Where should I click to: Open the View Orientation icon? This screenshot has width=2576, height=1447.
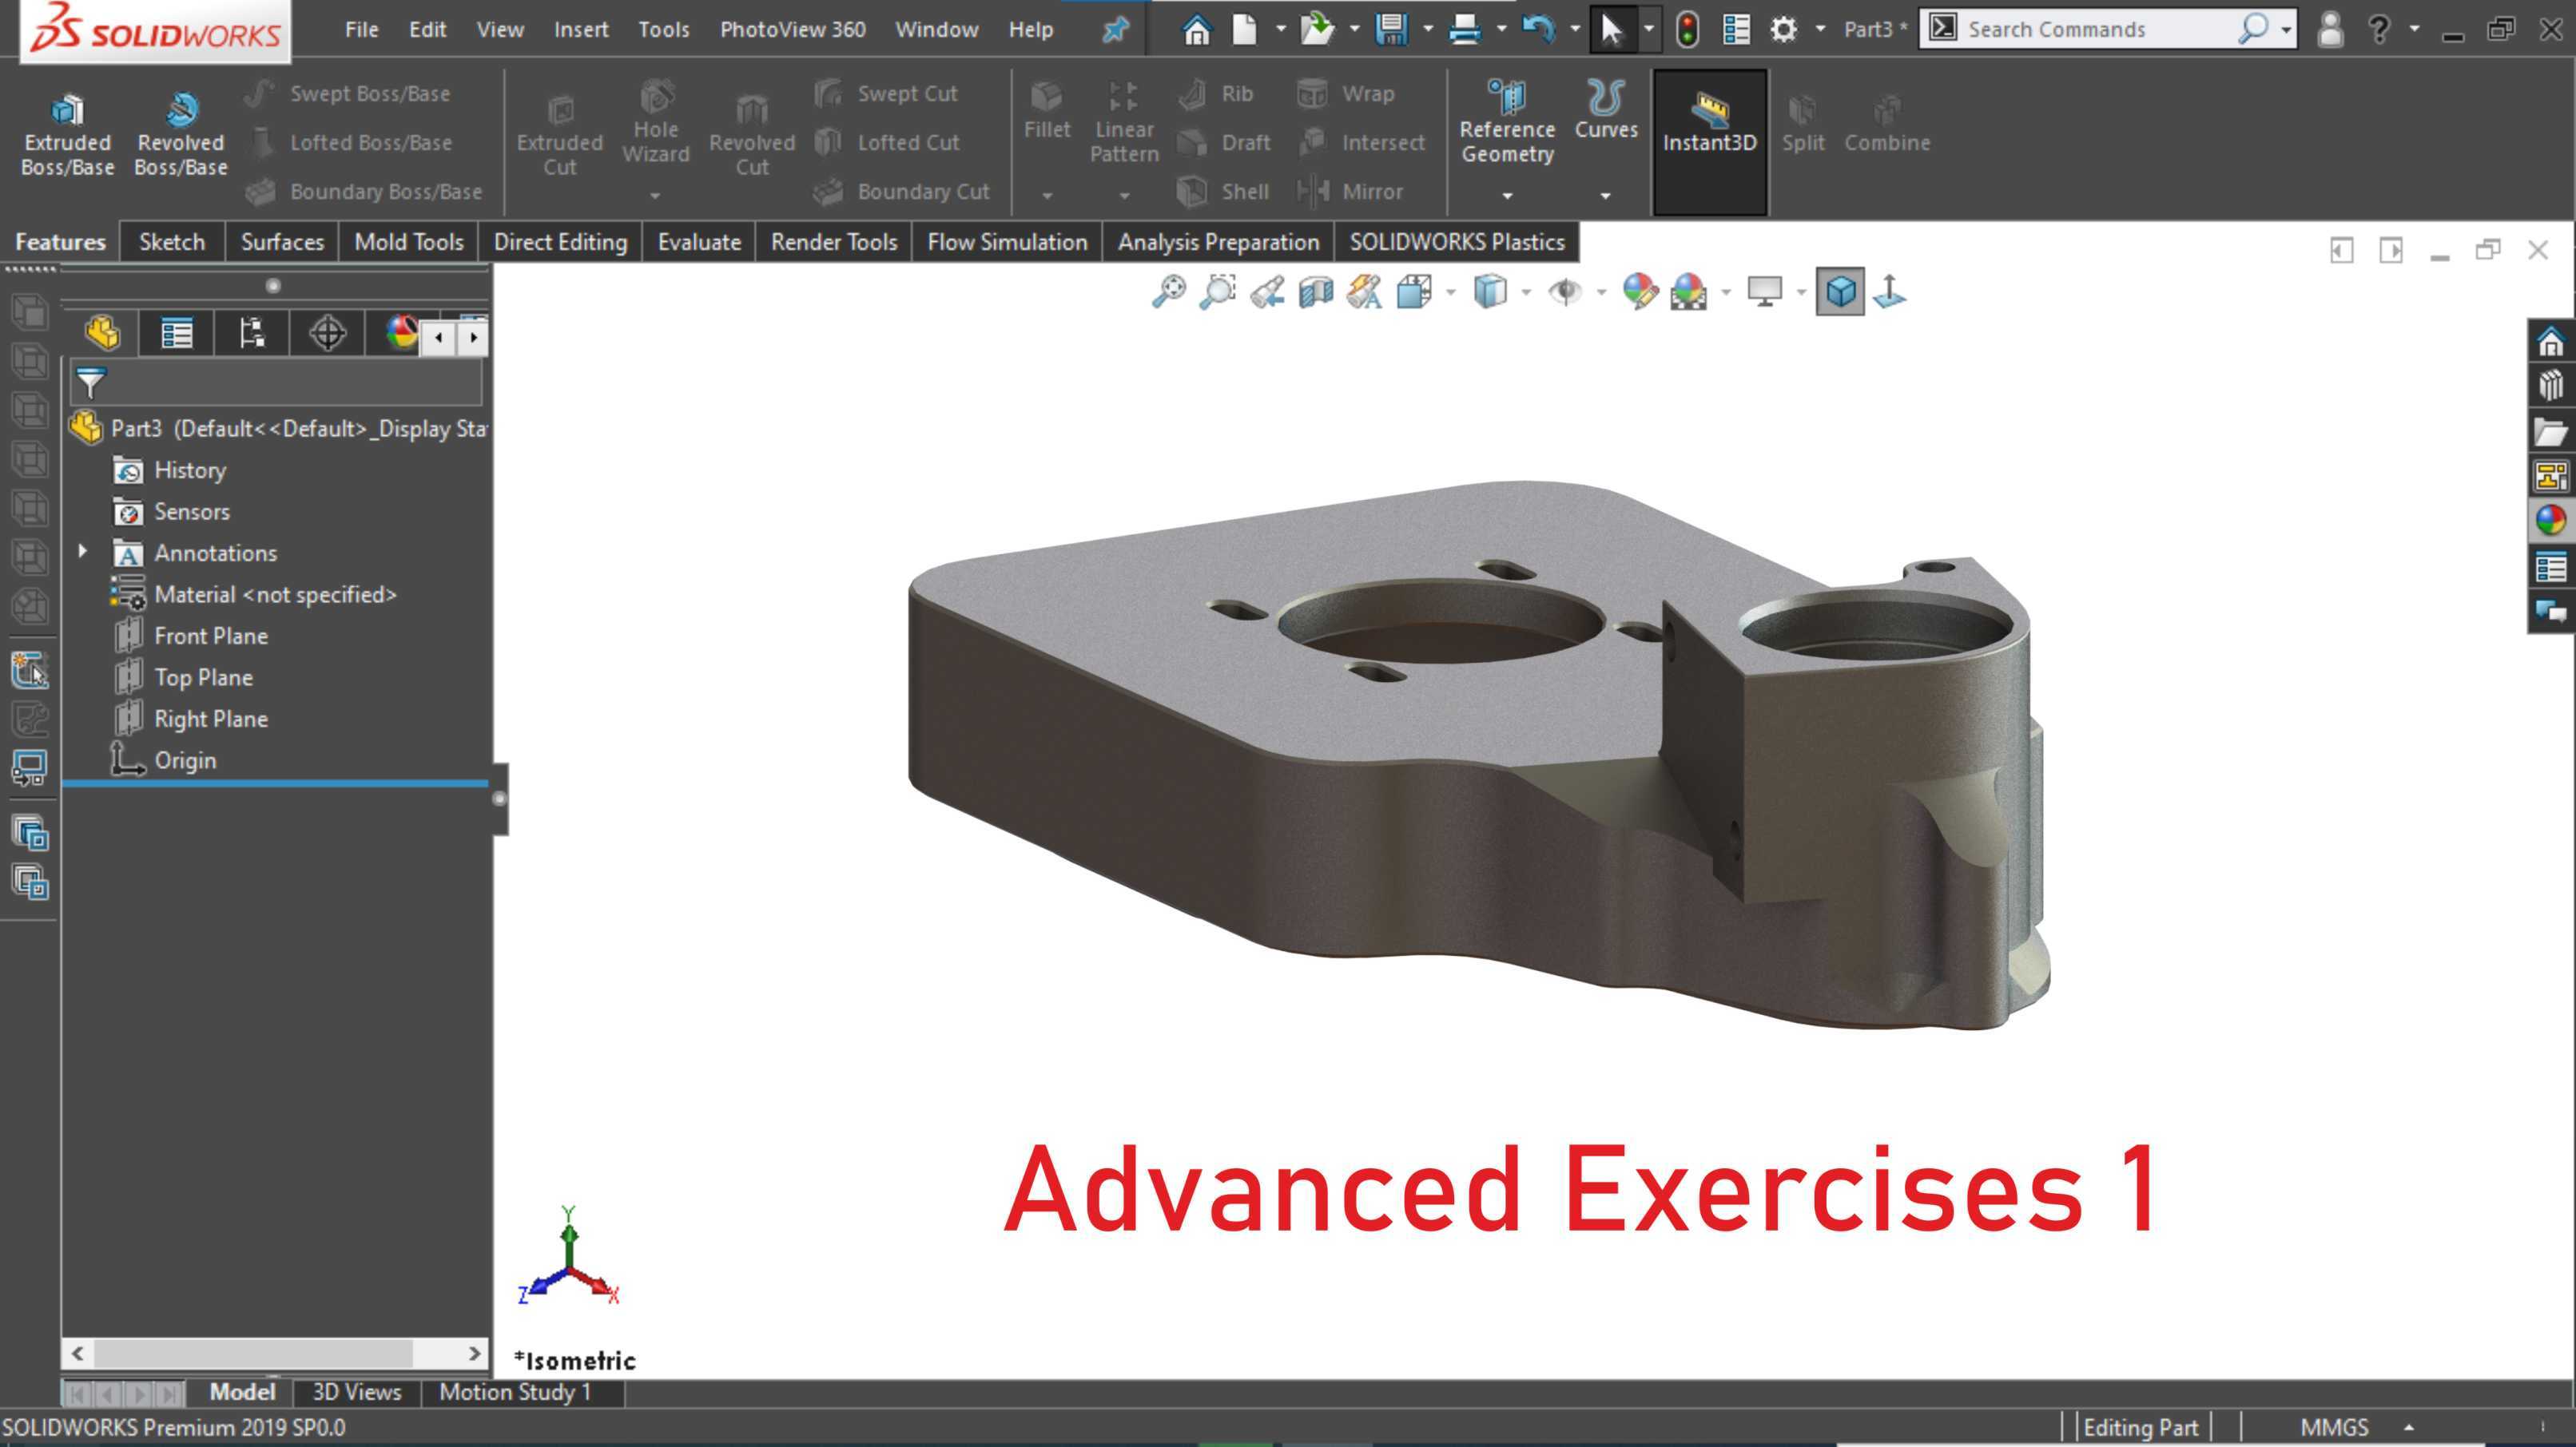[1414, 291]
